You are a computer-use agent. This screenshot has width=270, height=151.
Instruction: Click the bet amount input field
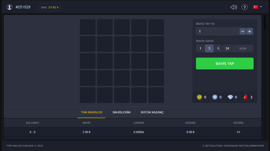[218, 31]
